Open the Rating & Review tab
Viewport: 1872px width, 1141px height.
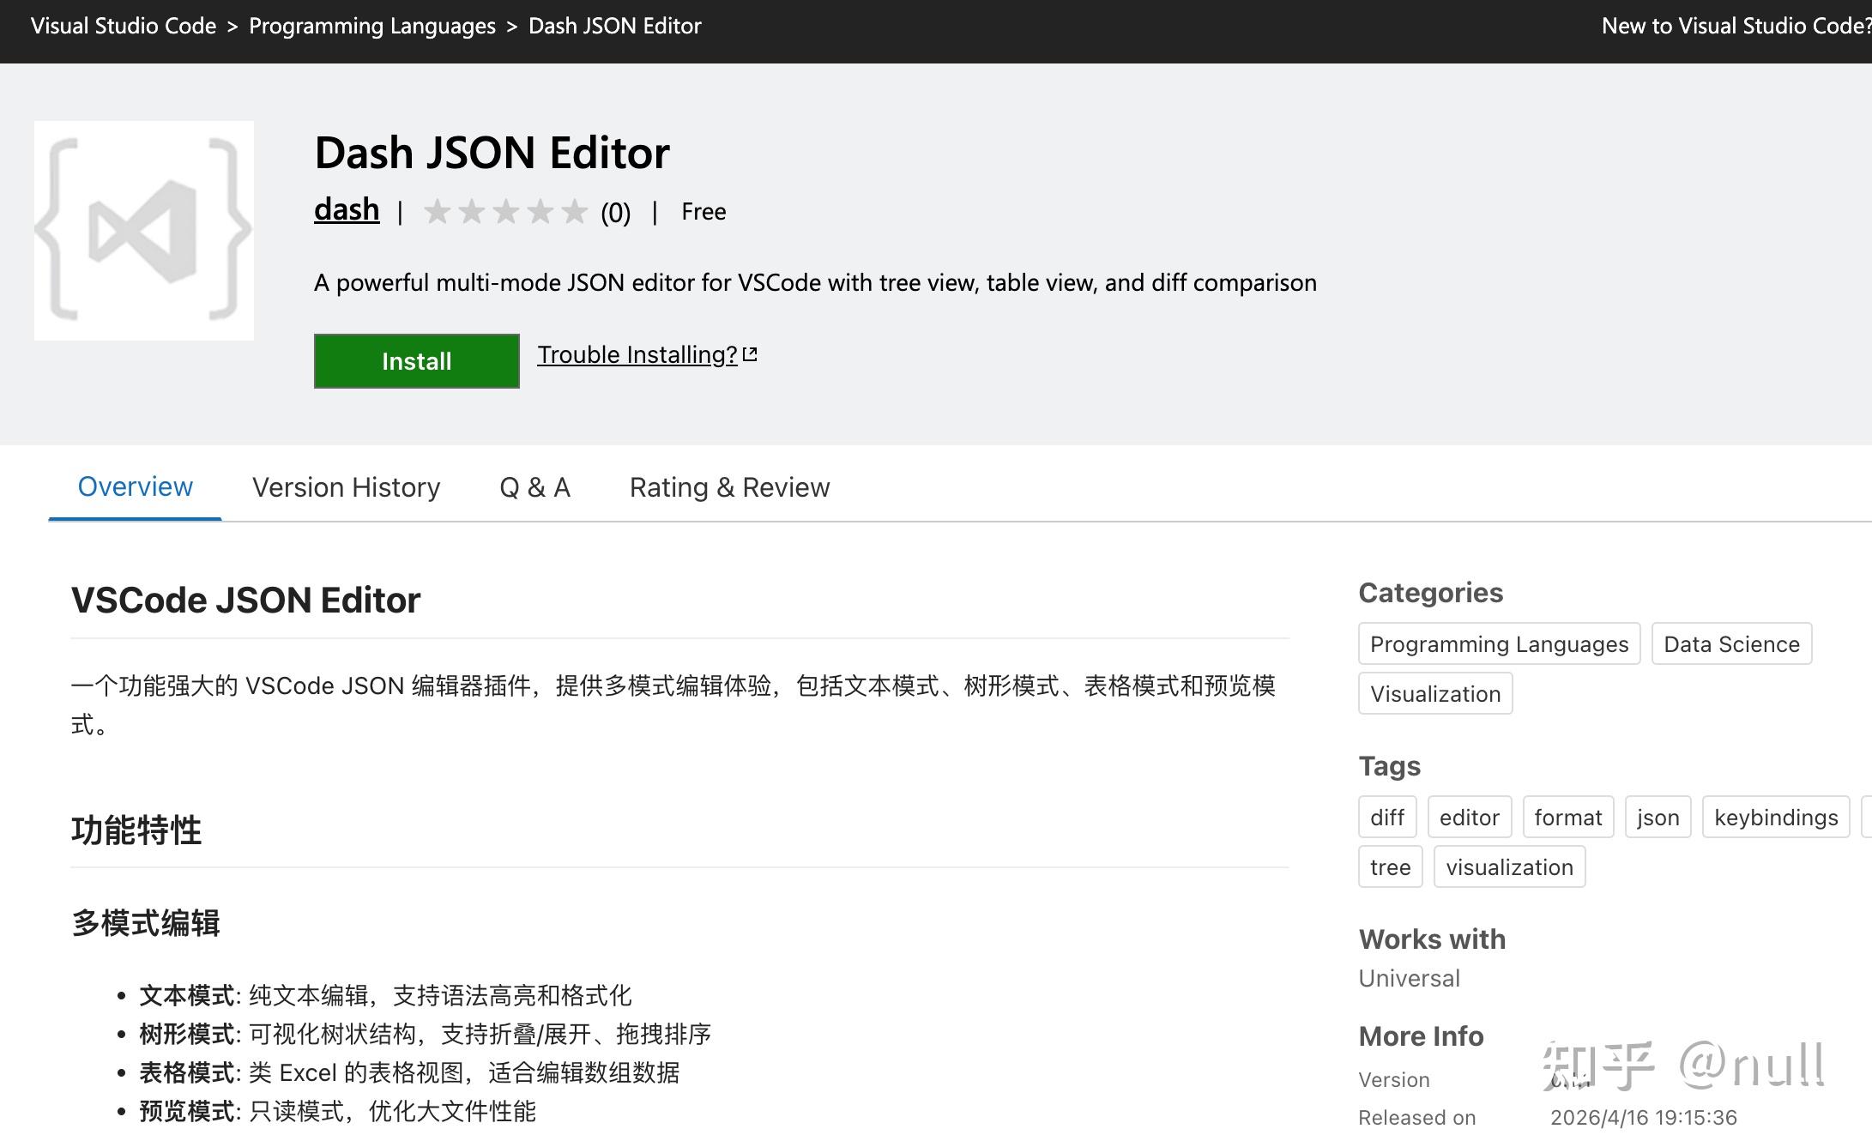(x=730, y=487)
